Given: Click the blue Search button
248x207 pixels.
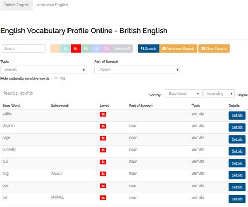Looking at the screenshot, I should tap(149, 49).
